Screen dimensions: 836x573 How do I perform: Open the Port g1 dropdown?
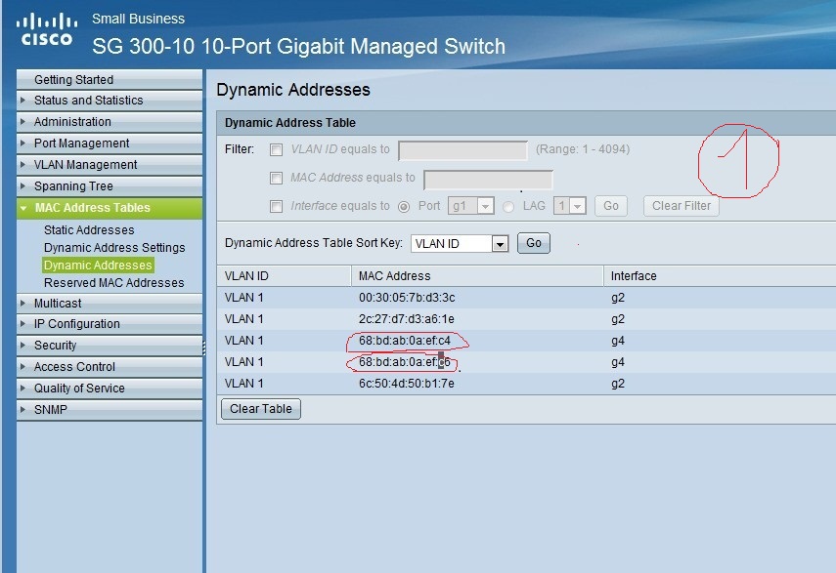(470, 206)
